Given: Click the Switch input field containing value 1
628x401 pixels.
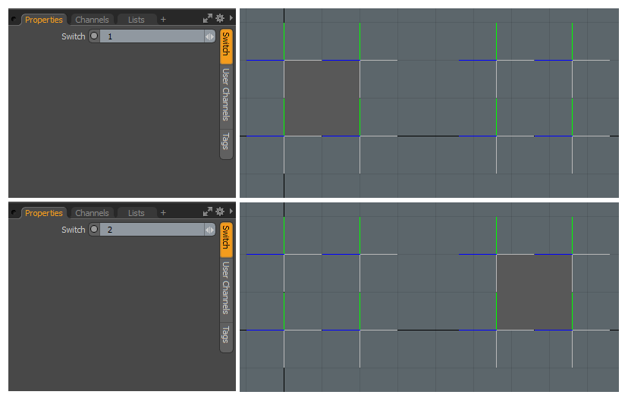Looking at the screenshot, I should tap(152, 36).
